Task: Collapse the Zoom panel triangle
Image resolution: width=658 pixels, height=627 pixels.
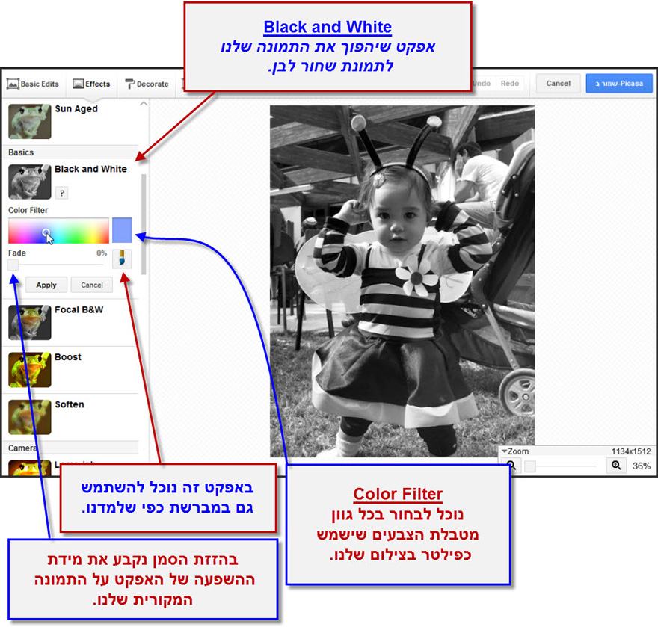Action: (x=504, y=451)
